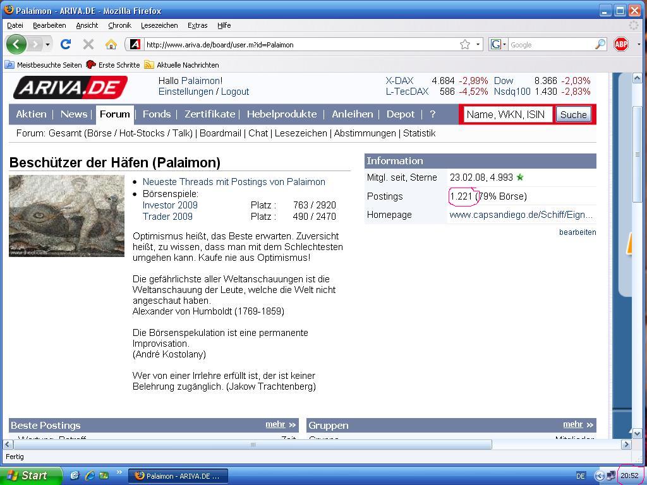Click the search magnifier in Google box
The height and width of the screenshot is (485, 647).
[600, 44]
